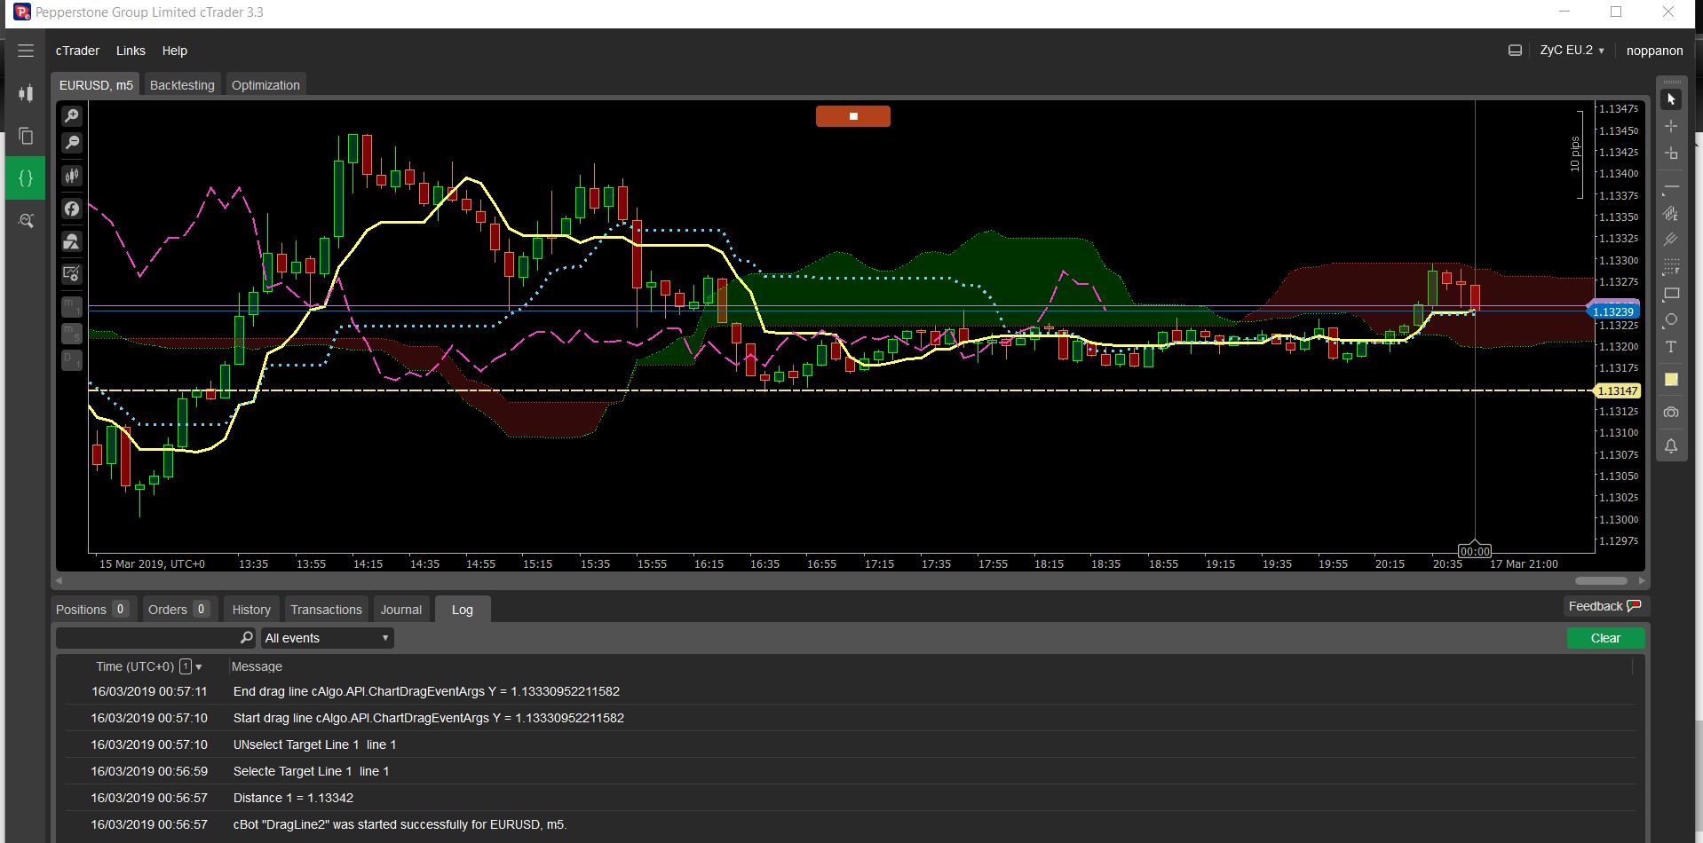This screenshot has width=1703, height=843.
Task: Stop the running cBot with red button
Action: [852, 116]
